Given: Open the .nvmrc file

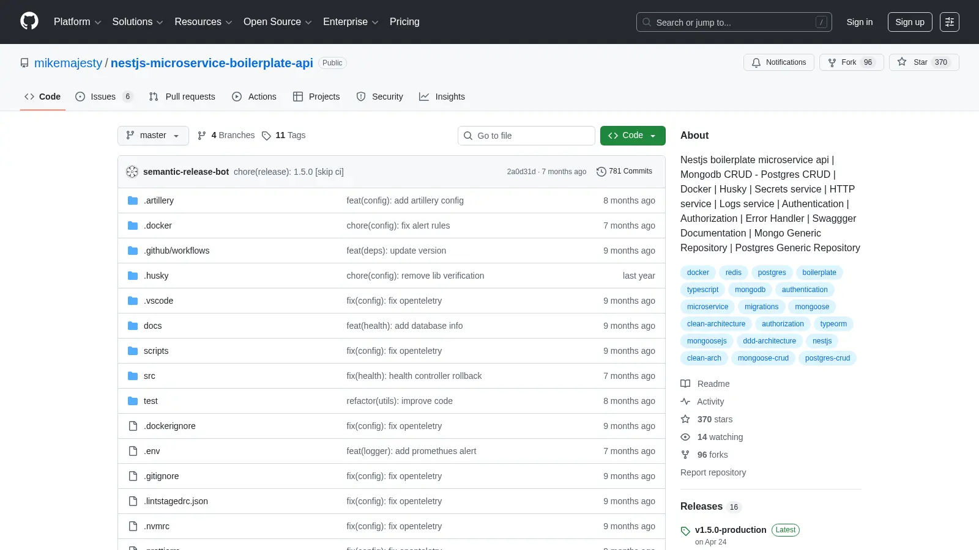Looking at the screenshot, I should click(x=157, y=526).
